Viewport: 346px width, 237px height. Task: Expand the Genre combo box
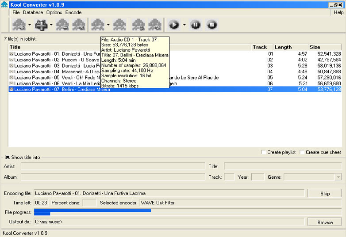click(338, 177)
